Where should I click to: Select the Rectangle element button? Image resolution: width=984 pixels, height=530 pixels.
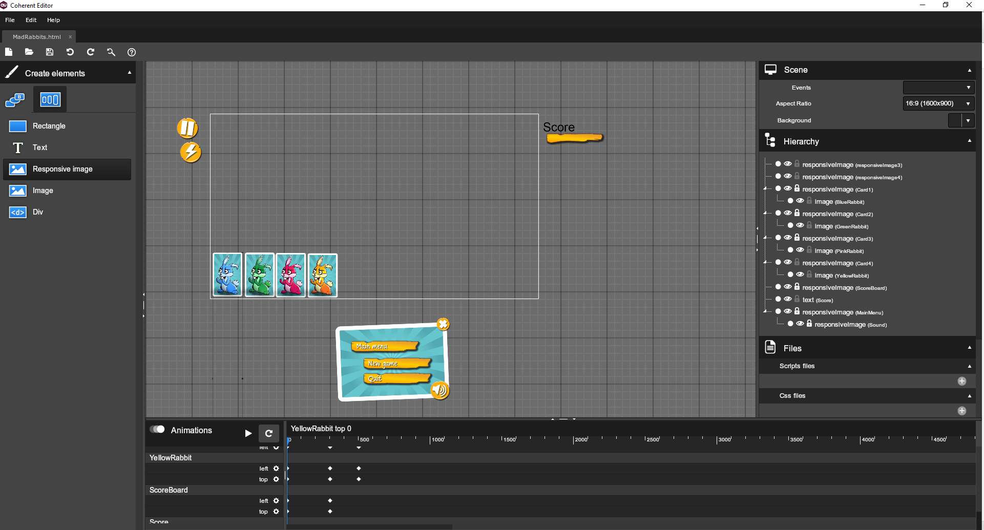pyautogui.click(x=49, y=126)
